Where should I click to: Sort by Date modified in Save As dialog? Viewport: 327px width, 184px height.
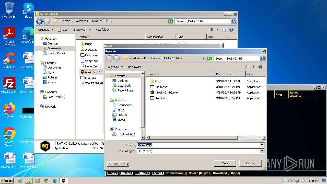pos(230,74)
